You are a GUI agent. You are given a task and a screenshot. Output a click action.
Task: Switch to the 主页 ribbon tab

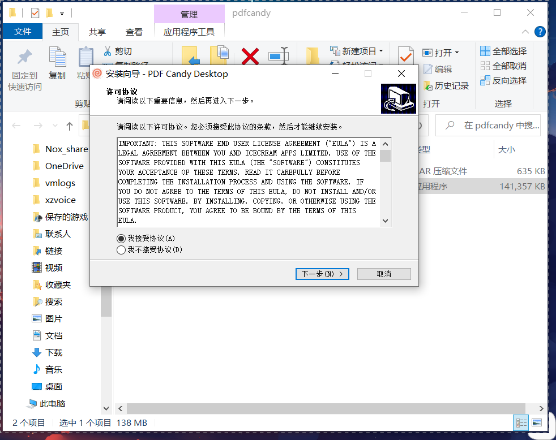point(61,32)
